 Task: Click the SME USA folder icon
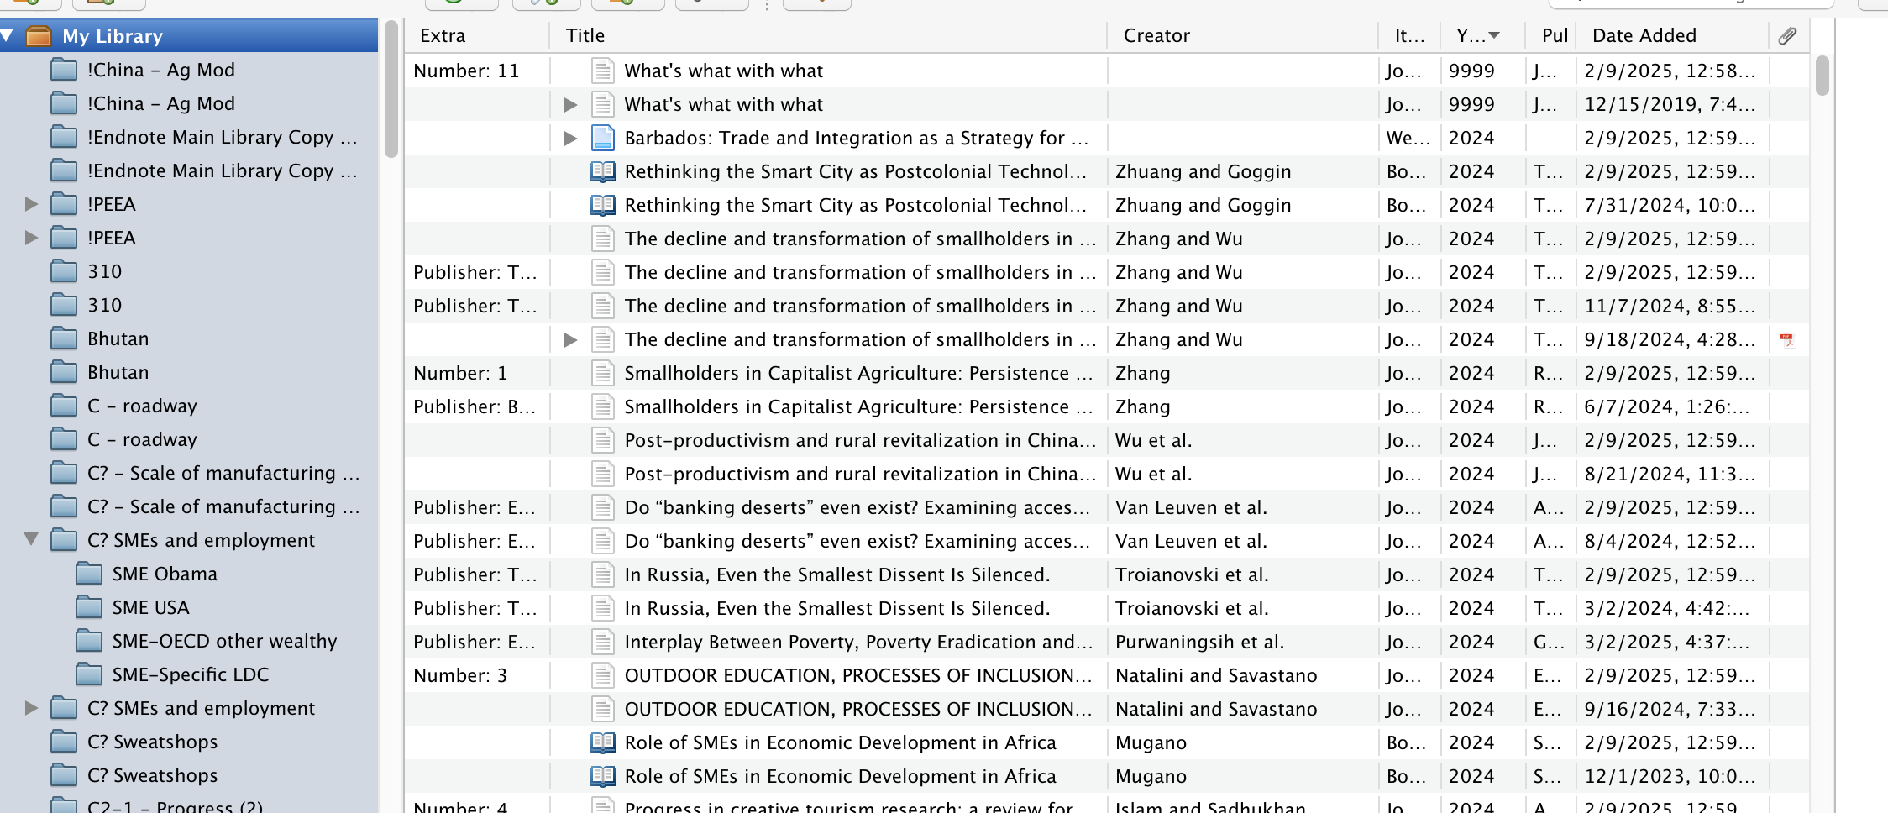89,607
